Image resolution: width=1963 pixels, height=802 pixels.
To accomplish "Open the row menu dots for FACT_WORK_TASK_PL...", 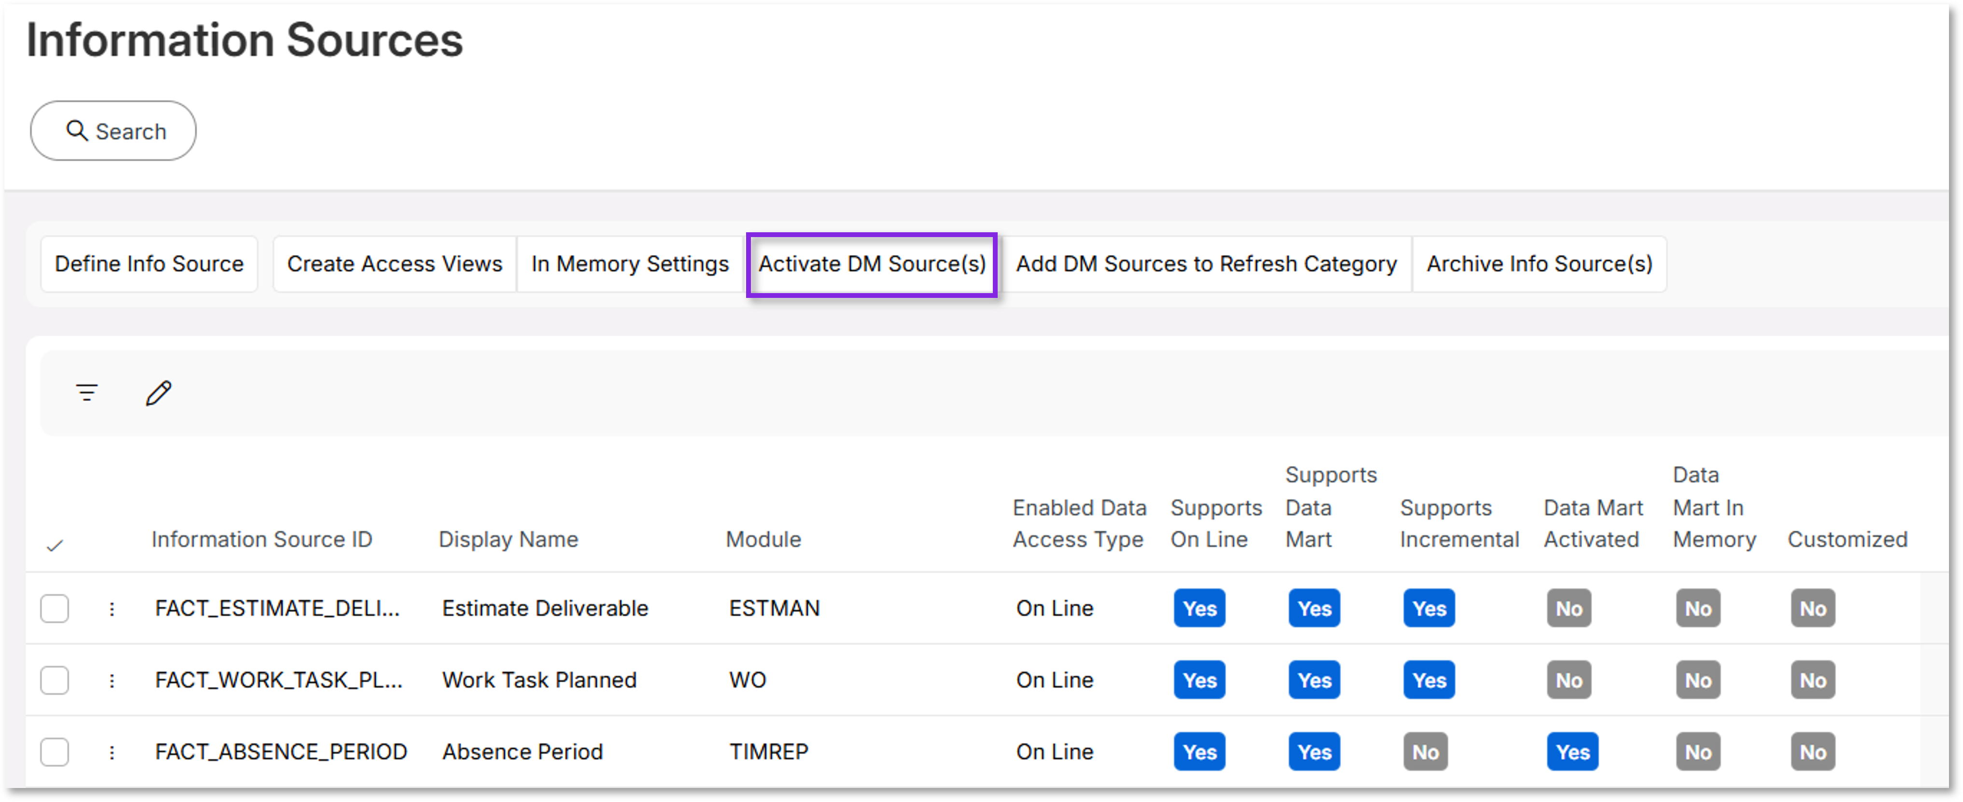I will pos(112,680).
